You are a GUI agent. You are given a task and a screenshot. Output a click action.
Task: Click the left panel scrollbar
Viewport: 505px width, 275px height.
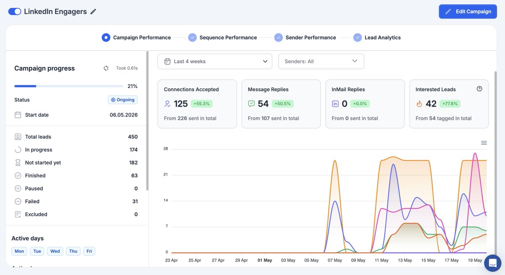point(147,121)
